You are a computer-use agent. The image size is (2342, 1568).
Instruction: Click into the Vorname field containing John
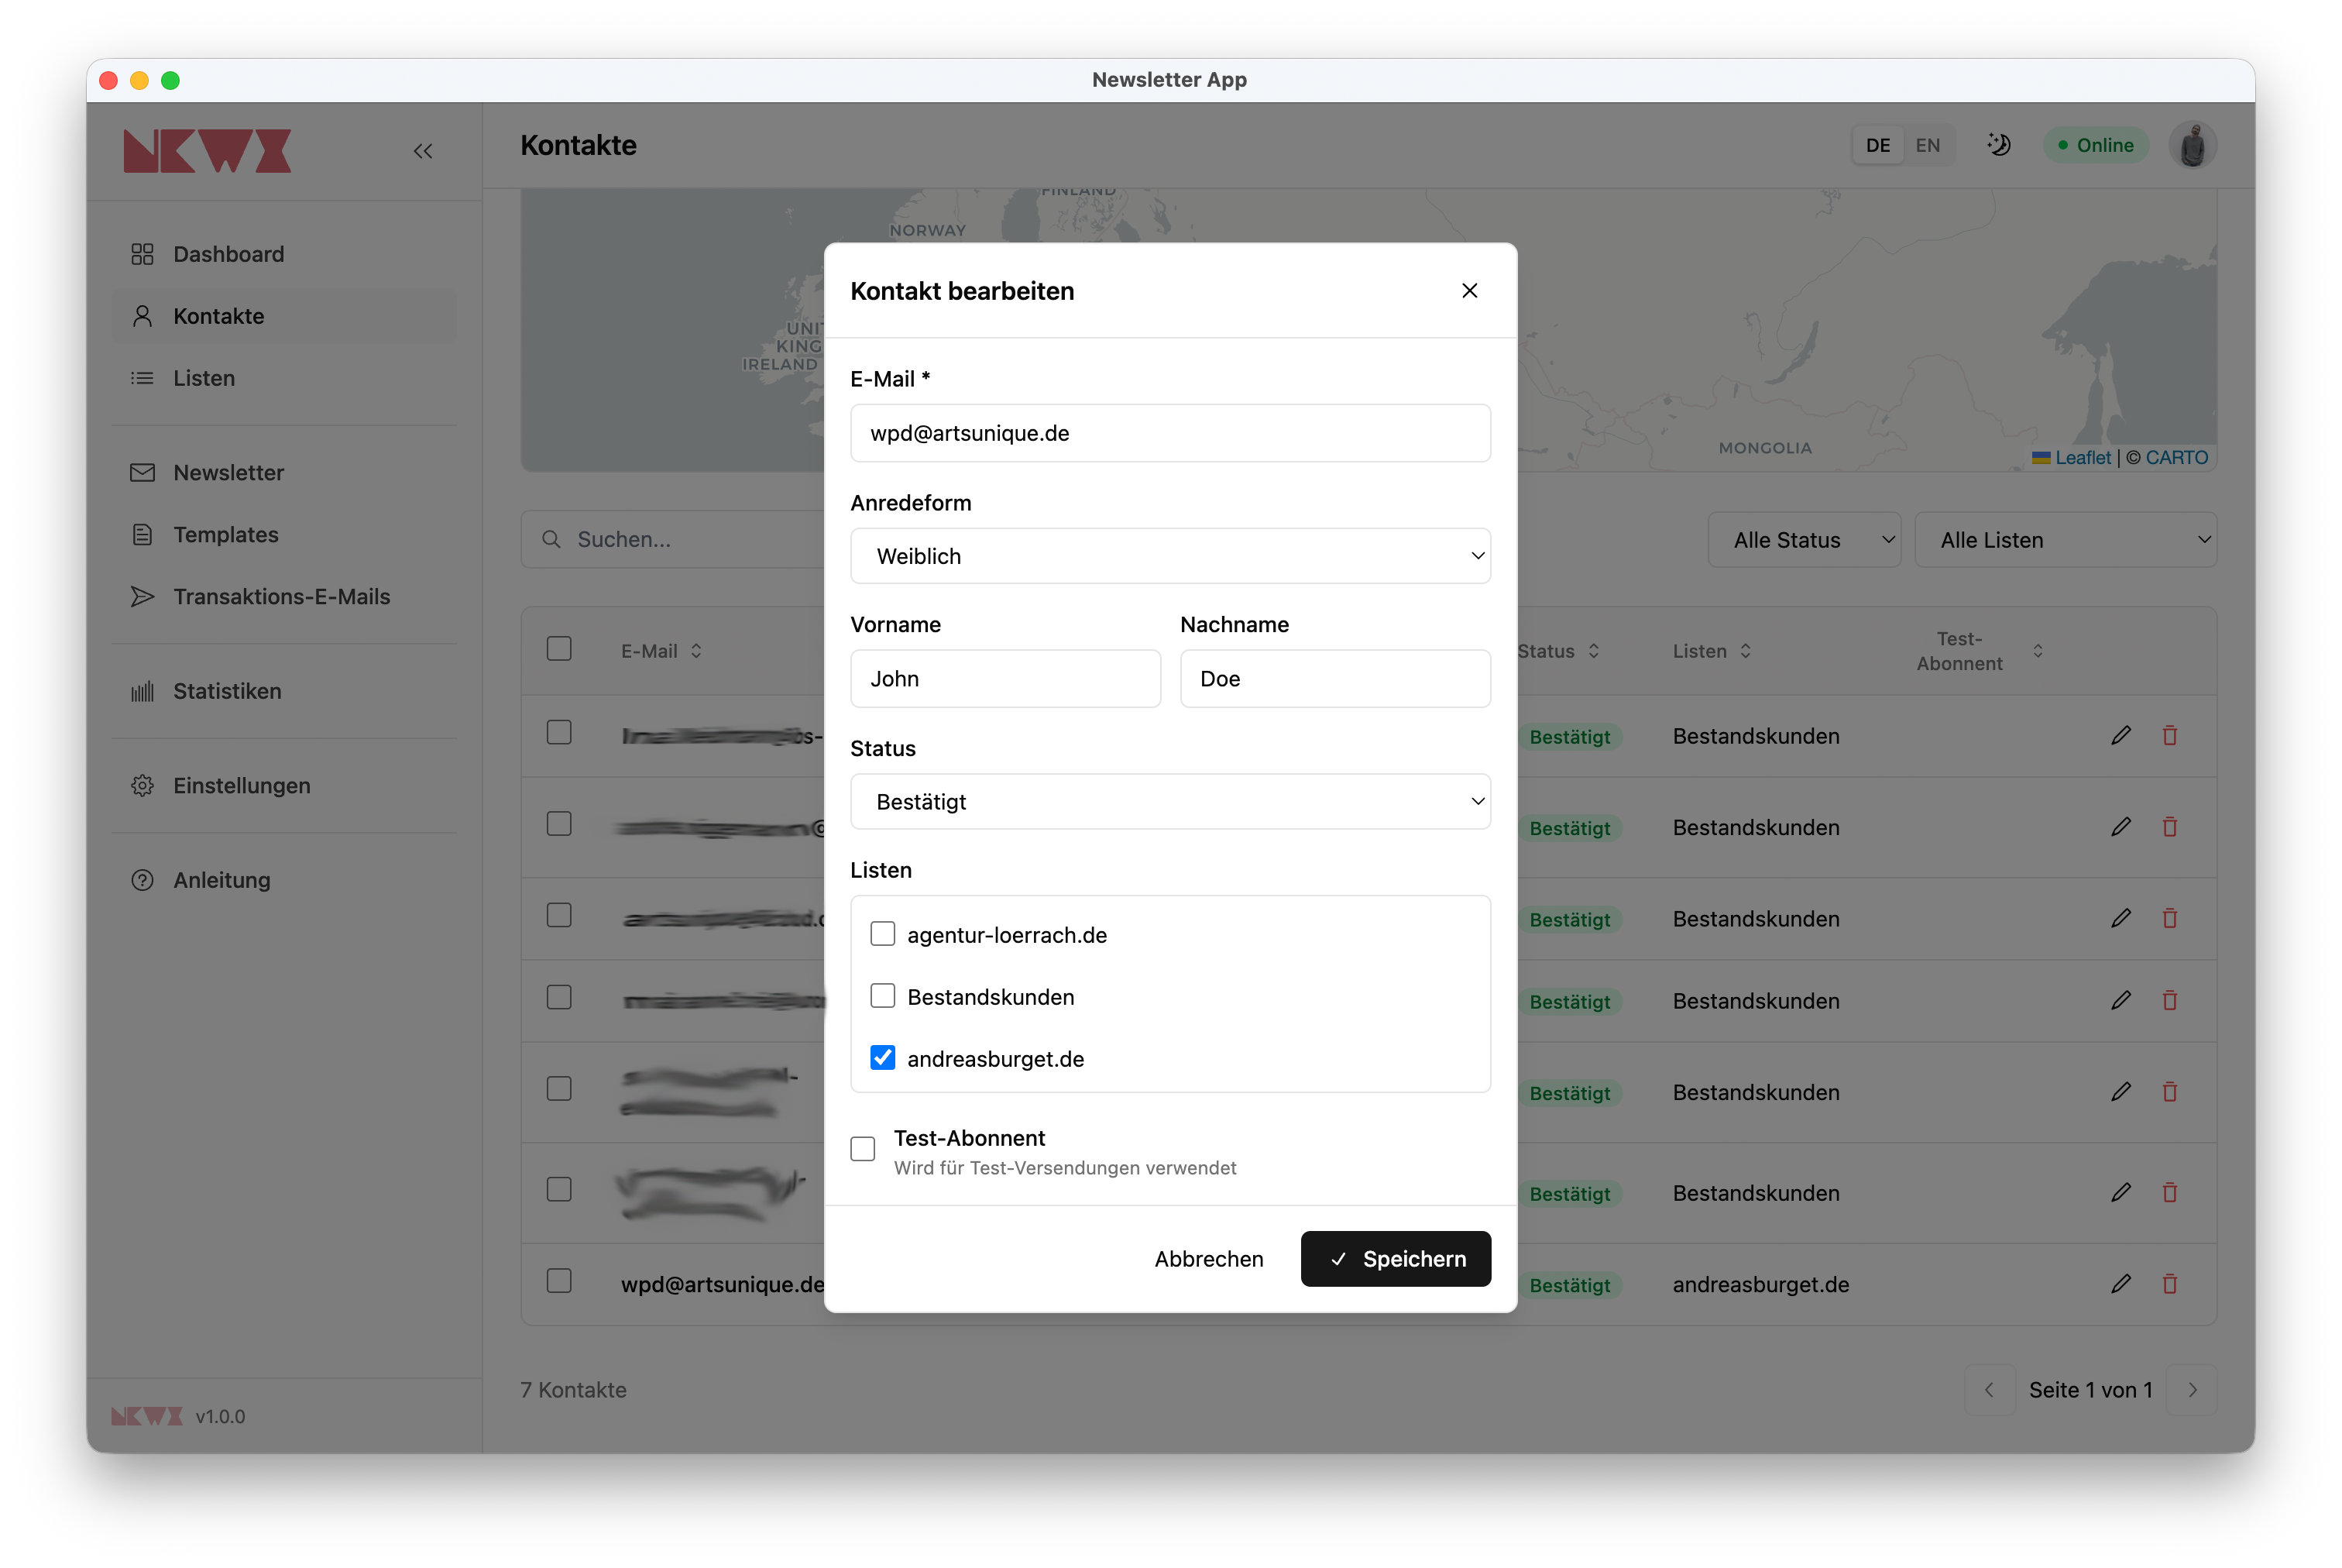[1004, 679]
